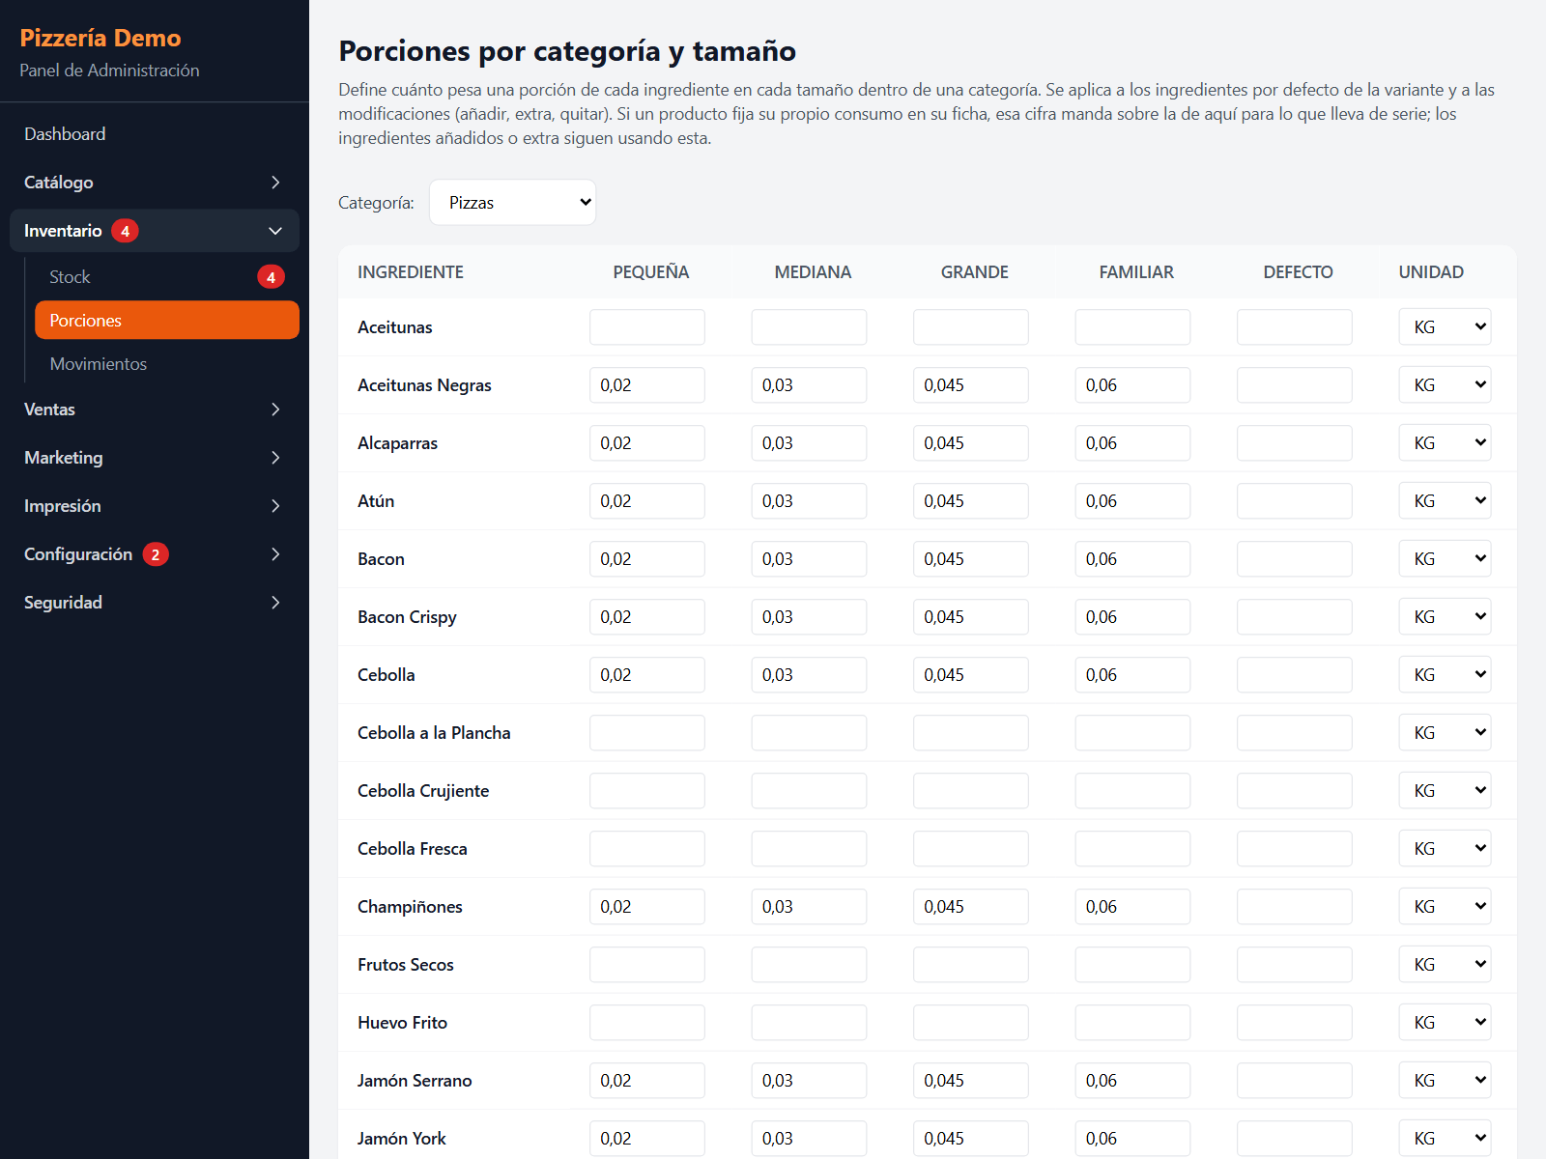The height and width of the screenshot is (1159, 1546).
Task: Expand the Configuración menu chevron
Action: point(275,554)
